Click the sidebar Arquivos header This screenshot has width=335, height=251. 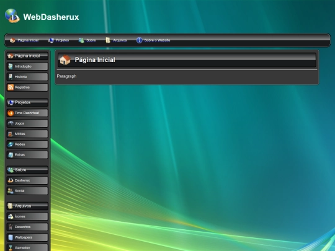27,206
